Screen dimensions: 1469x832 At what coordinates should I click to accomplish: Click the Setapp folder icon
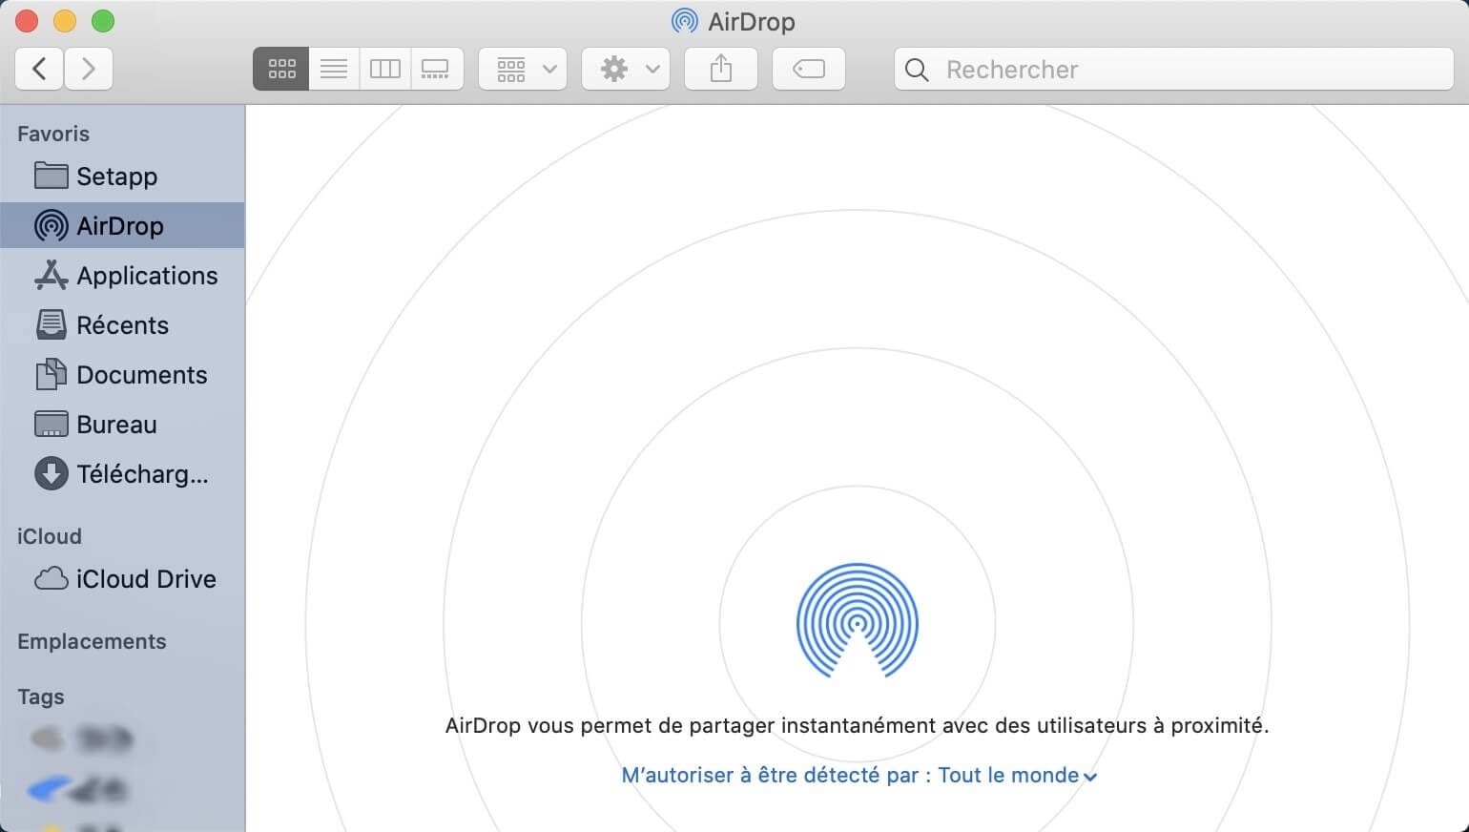click(51, 176)
